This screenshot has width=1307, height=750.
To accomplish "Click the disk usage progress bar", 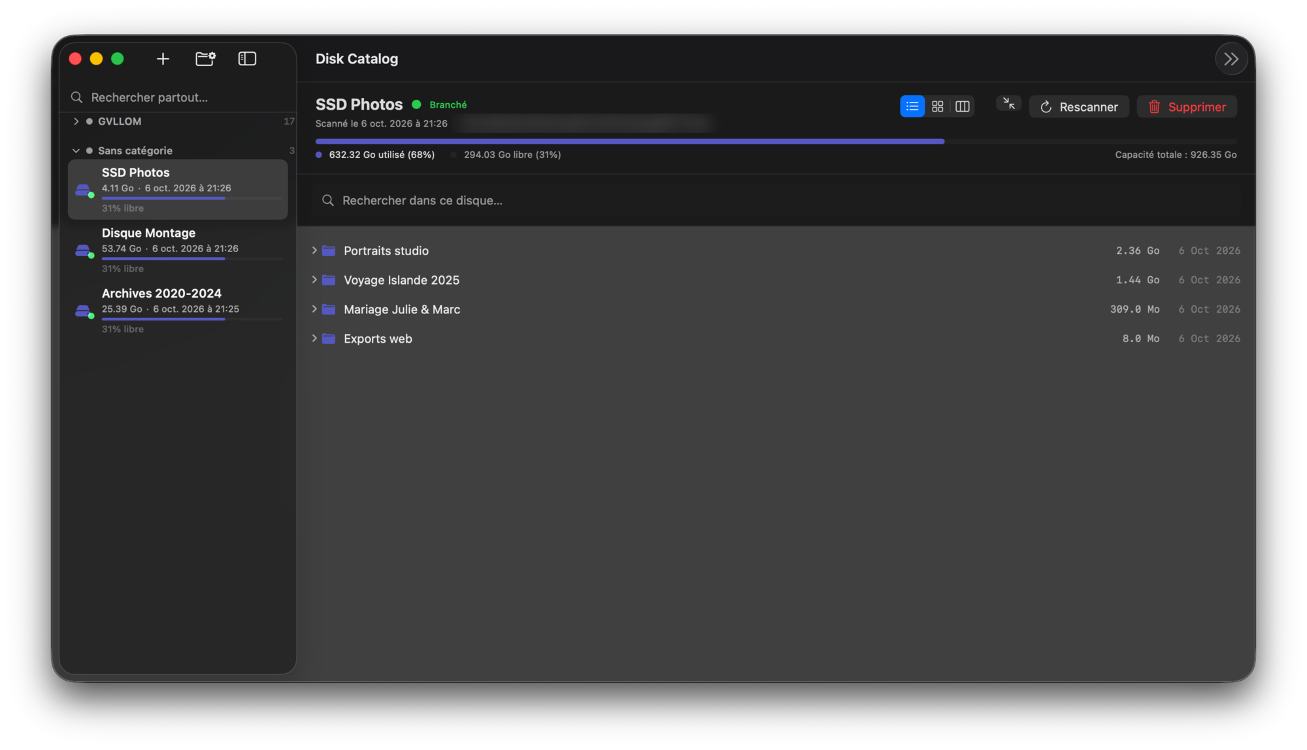I will pos(776,141).
